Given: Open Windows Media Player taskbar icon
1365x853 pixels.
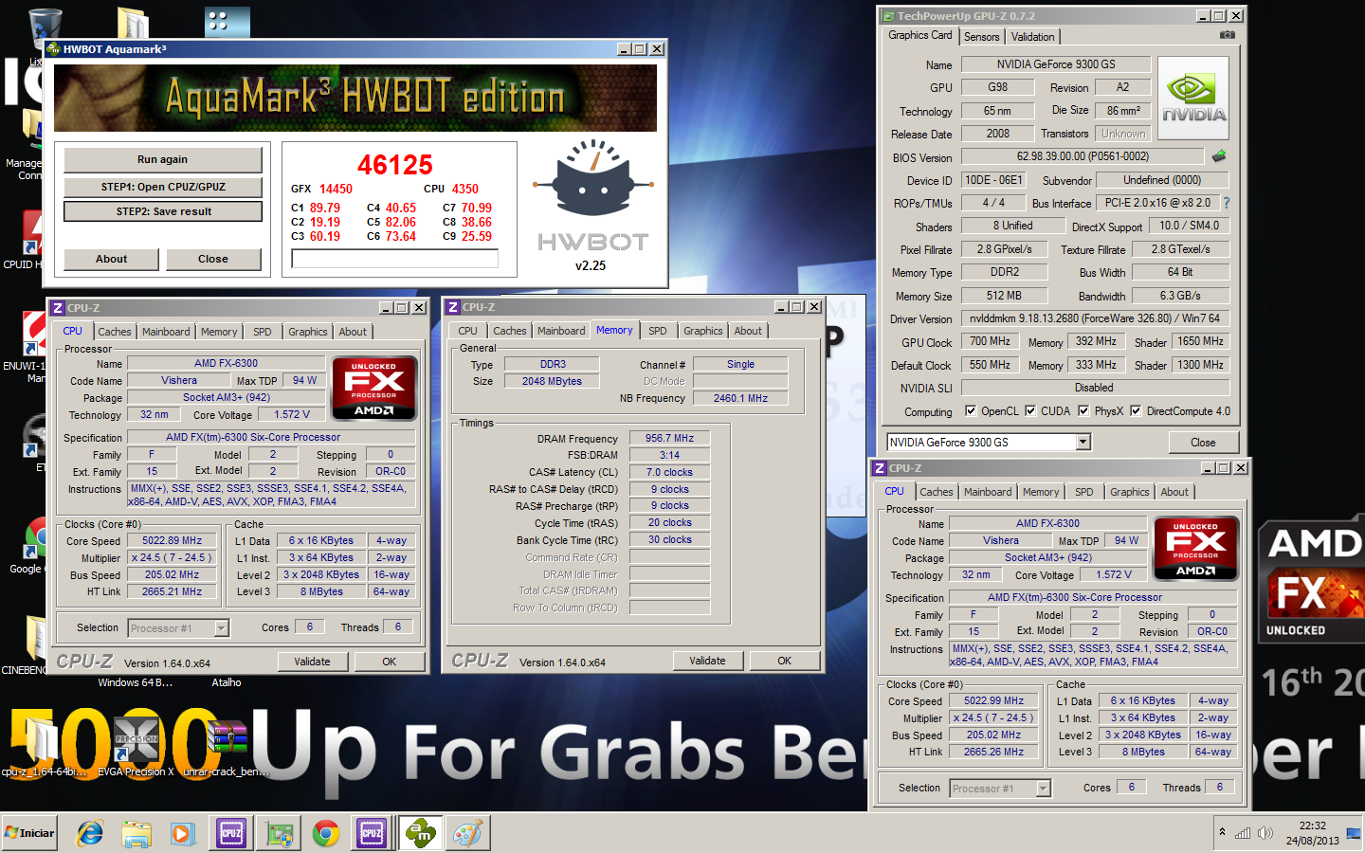Looking at the screenshot, I should coord(182,834).
